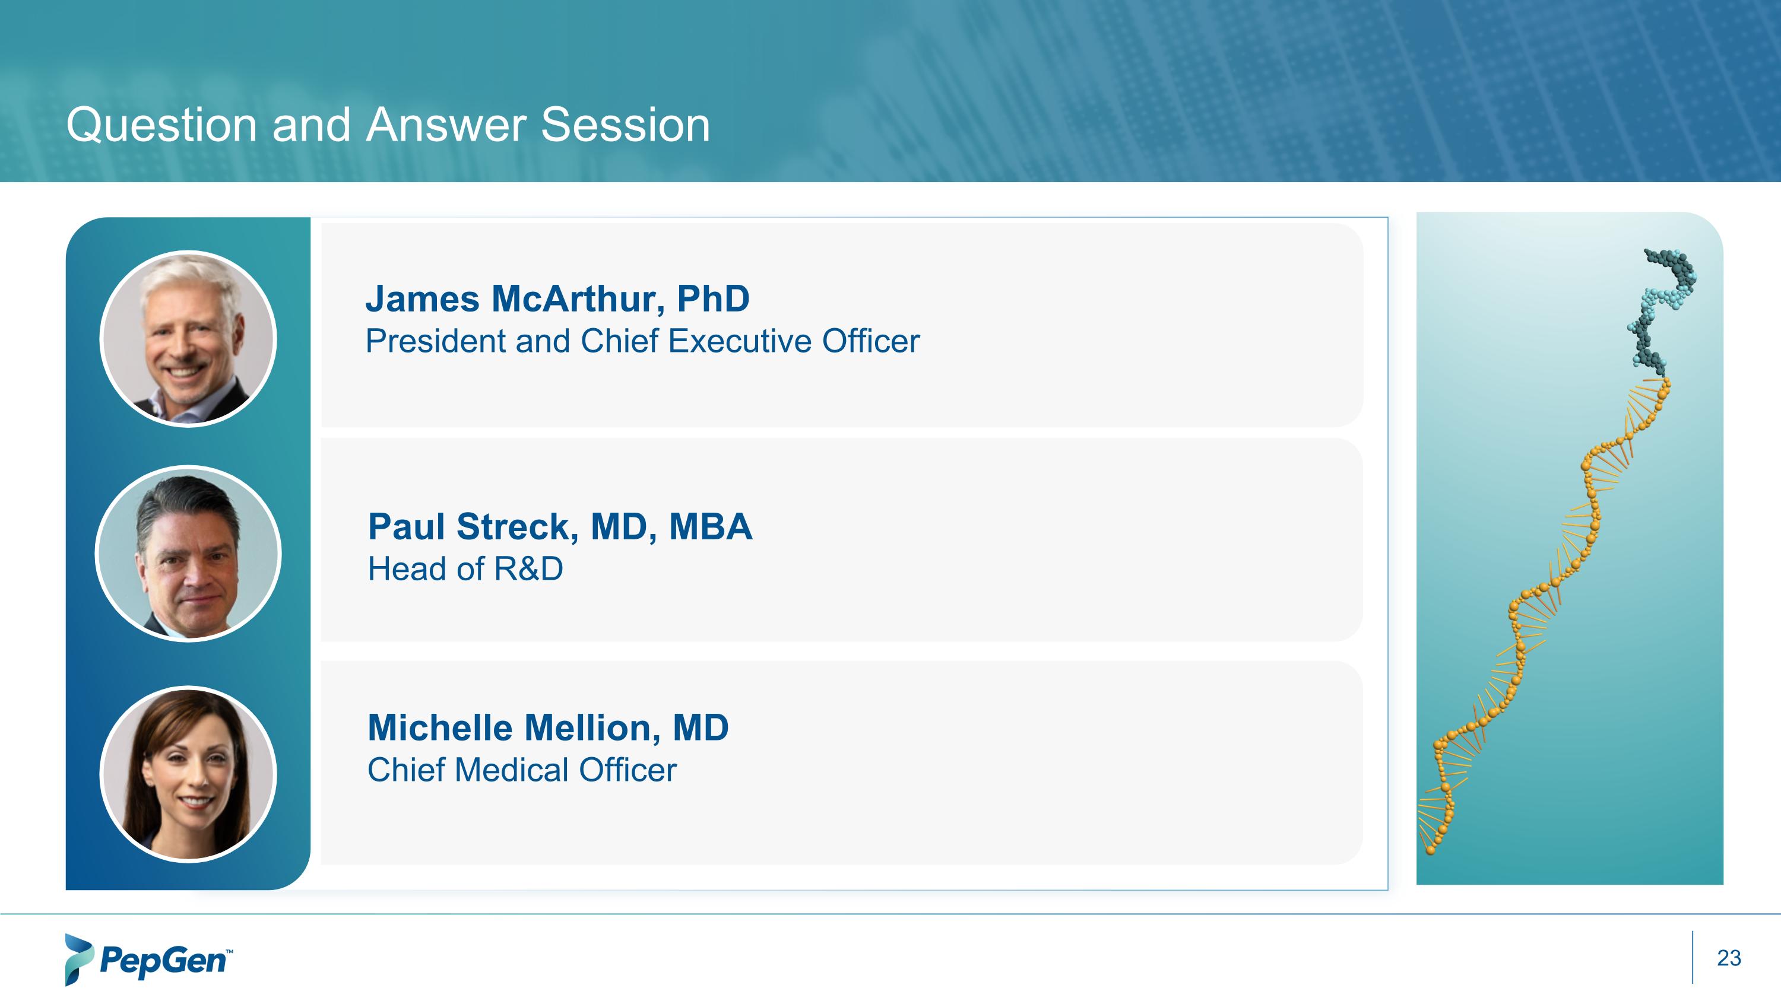
Task: Click the PepGen wordmark in footer
Action: point(162,960)
